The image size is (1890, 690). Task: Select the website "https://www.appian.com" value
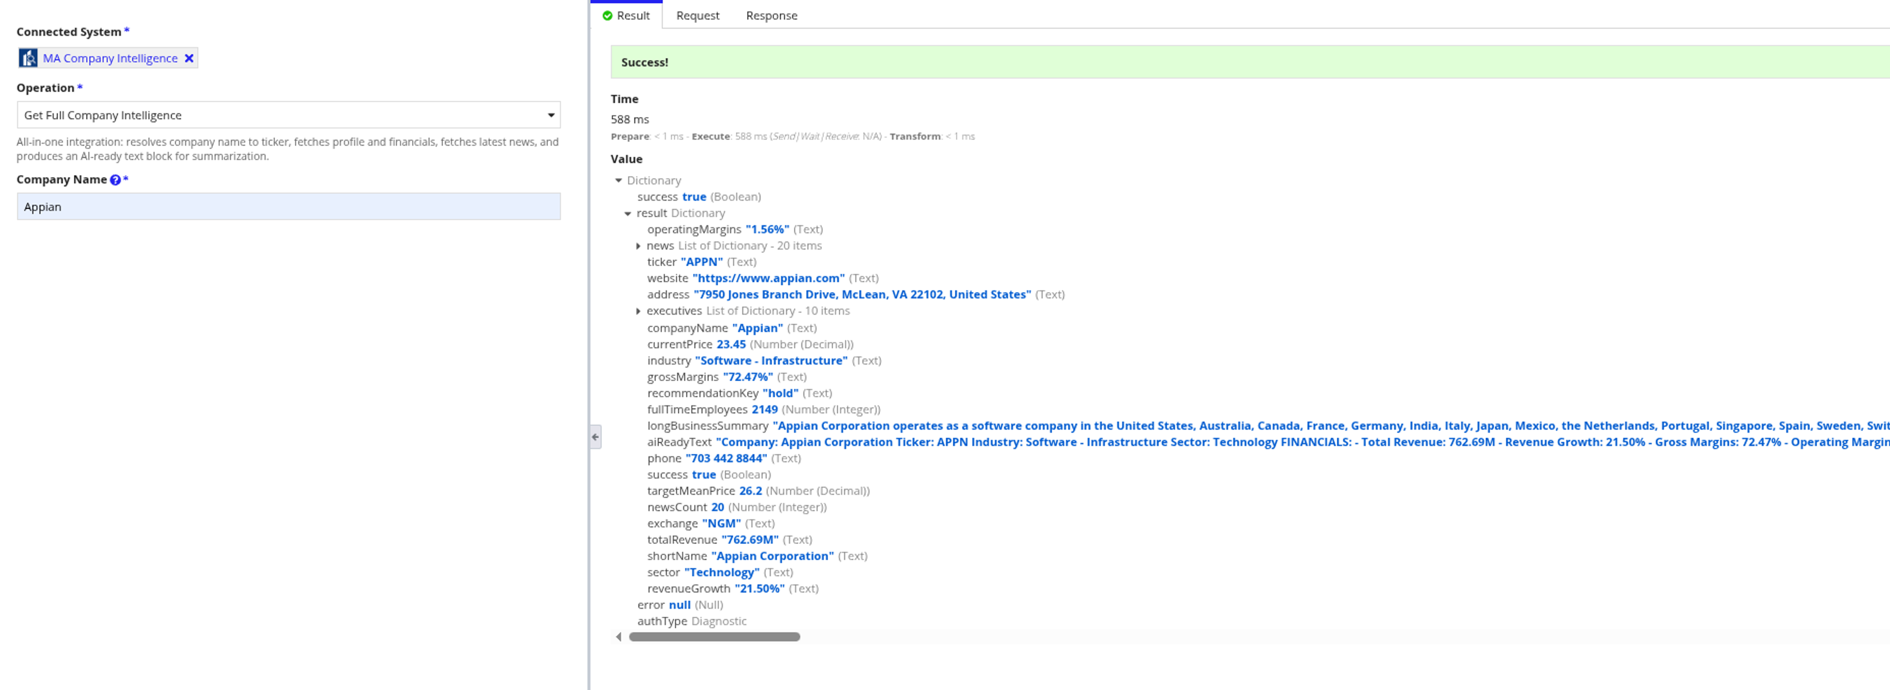click(768, 278)
